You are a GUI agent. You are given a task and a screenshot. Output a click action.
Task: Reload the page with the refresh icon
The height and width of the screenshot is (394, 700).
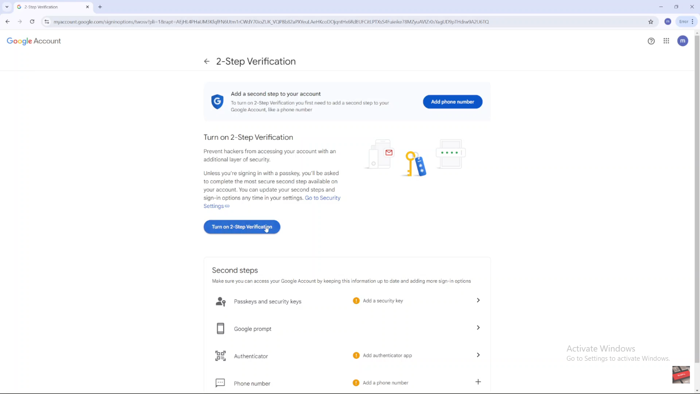tap(32, 21)
